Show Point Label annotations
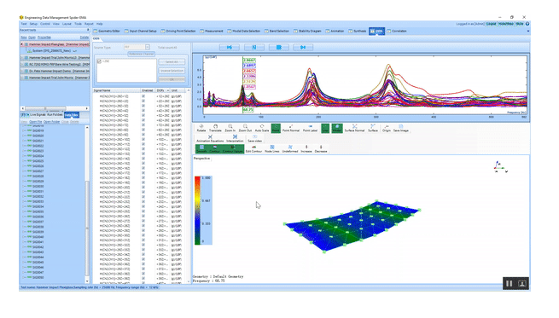 (x=310, y=128)
